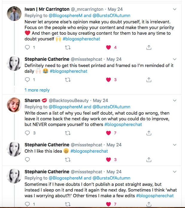Screen dimensions: 185x208
Task: Share the 'printed and framed' tweet
Action: click(149, 80)
